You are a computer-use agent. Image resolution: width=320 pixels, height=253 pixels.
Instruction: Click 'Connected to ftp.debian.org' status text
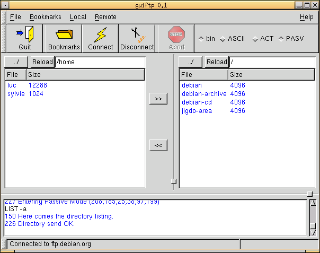50,244
